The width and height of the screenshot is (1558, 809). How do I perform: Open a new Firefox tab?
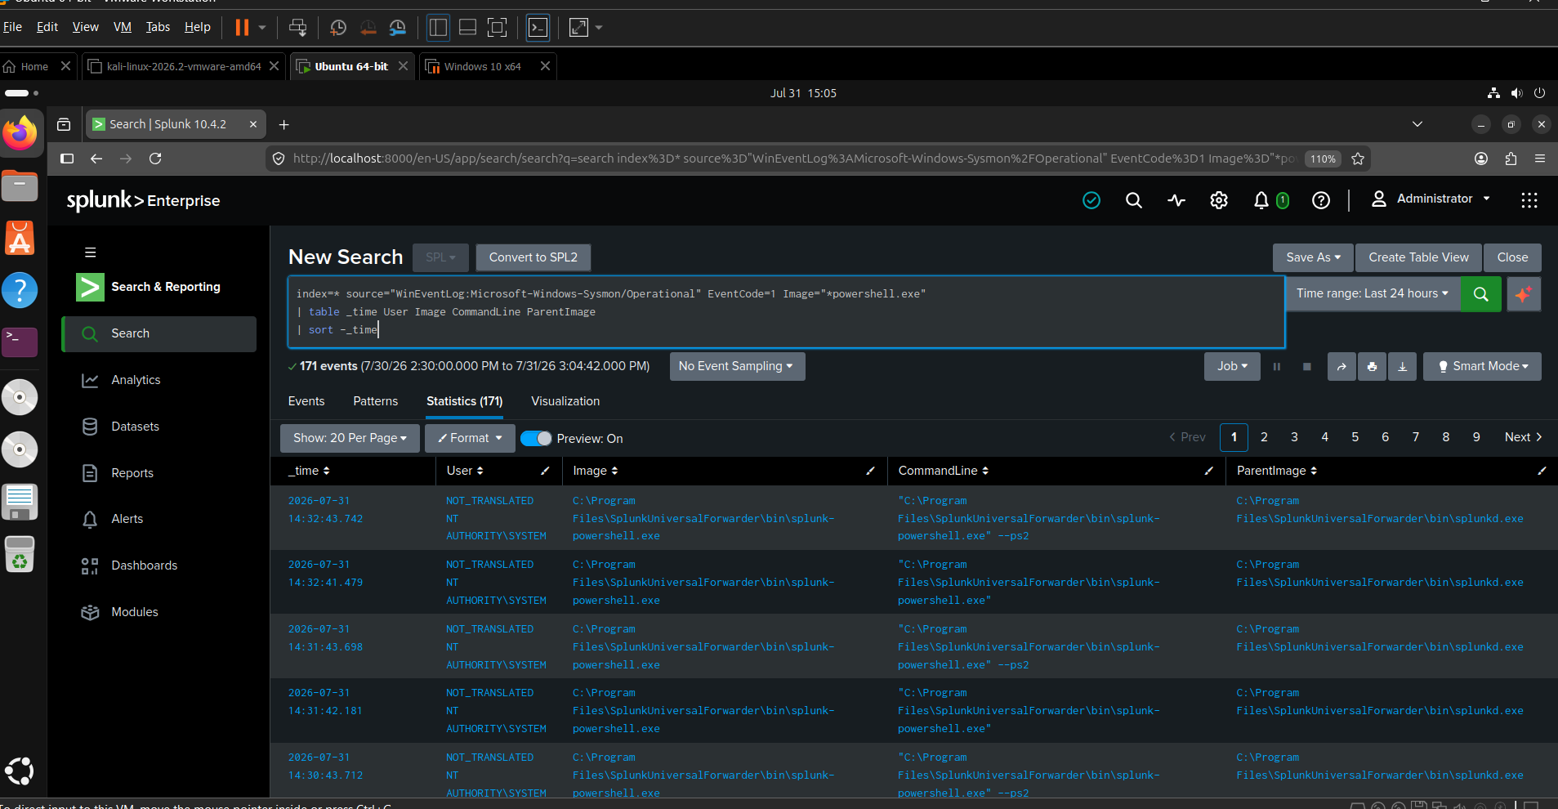click(283, 124)
